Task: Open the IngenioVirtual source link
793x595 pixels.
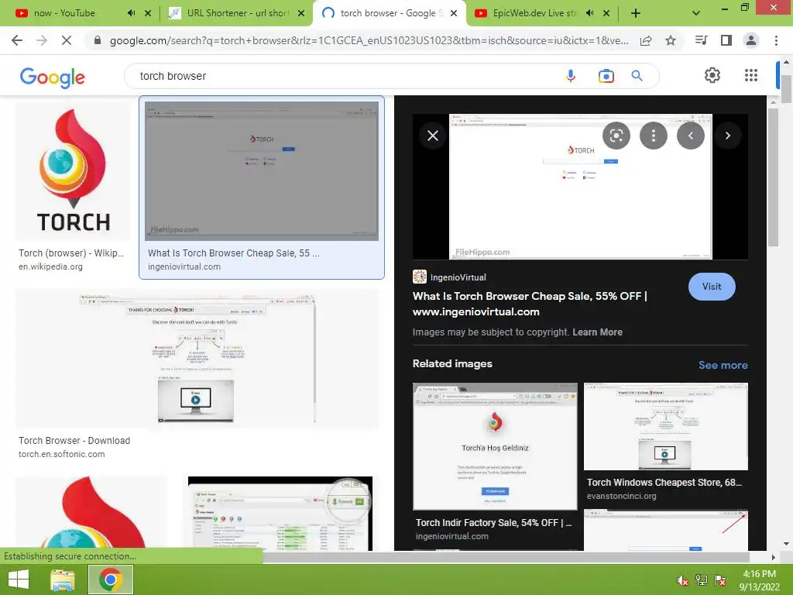Action: pyautogui.click(x=450, y=277)
